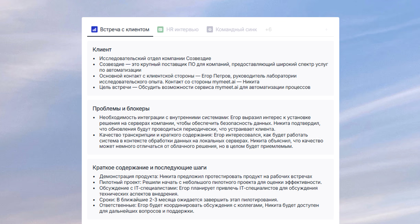The height and width of the screenshot is (224, 420).
Task: Click the Цель встречи bullet line
Action: point(205,87)
